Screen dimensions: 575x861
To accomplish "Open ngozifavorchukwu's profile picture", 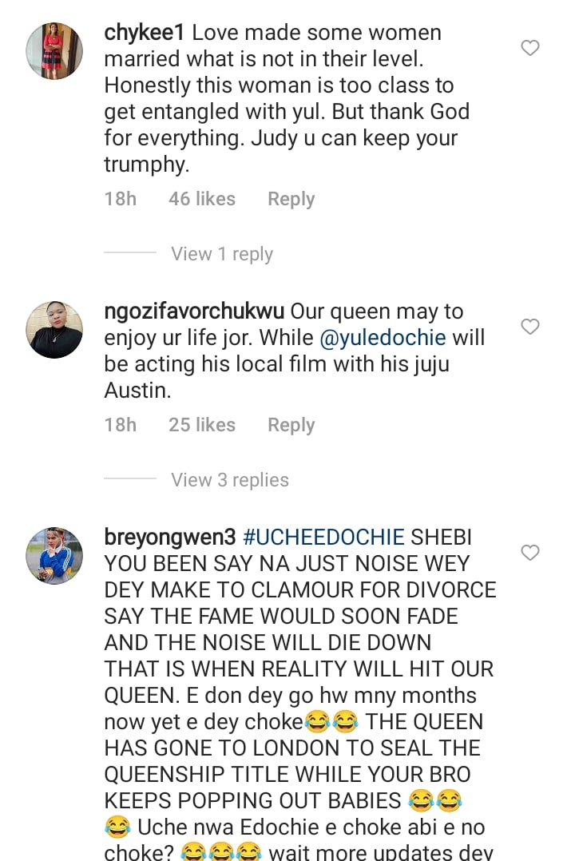I will pyautogui.click(x=54, y=329).
